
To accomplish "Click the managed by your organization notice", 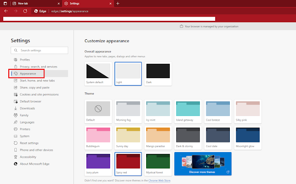I will [211, 26].
